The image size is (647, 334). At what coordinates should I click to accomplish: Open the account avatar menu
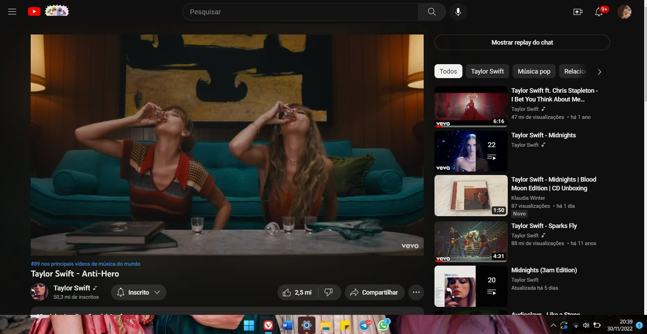point(624,12)
